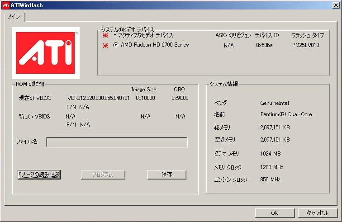Screen dimensions: 342x222
Task: Click the Pentium(R) Dual-Core name value
Action: (x=286, y=114)
